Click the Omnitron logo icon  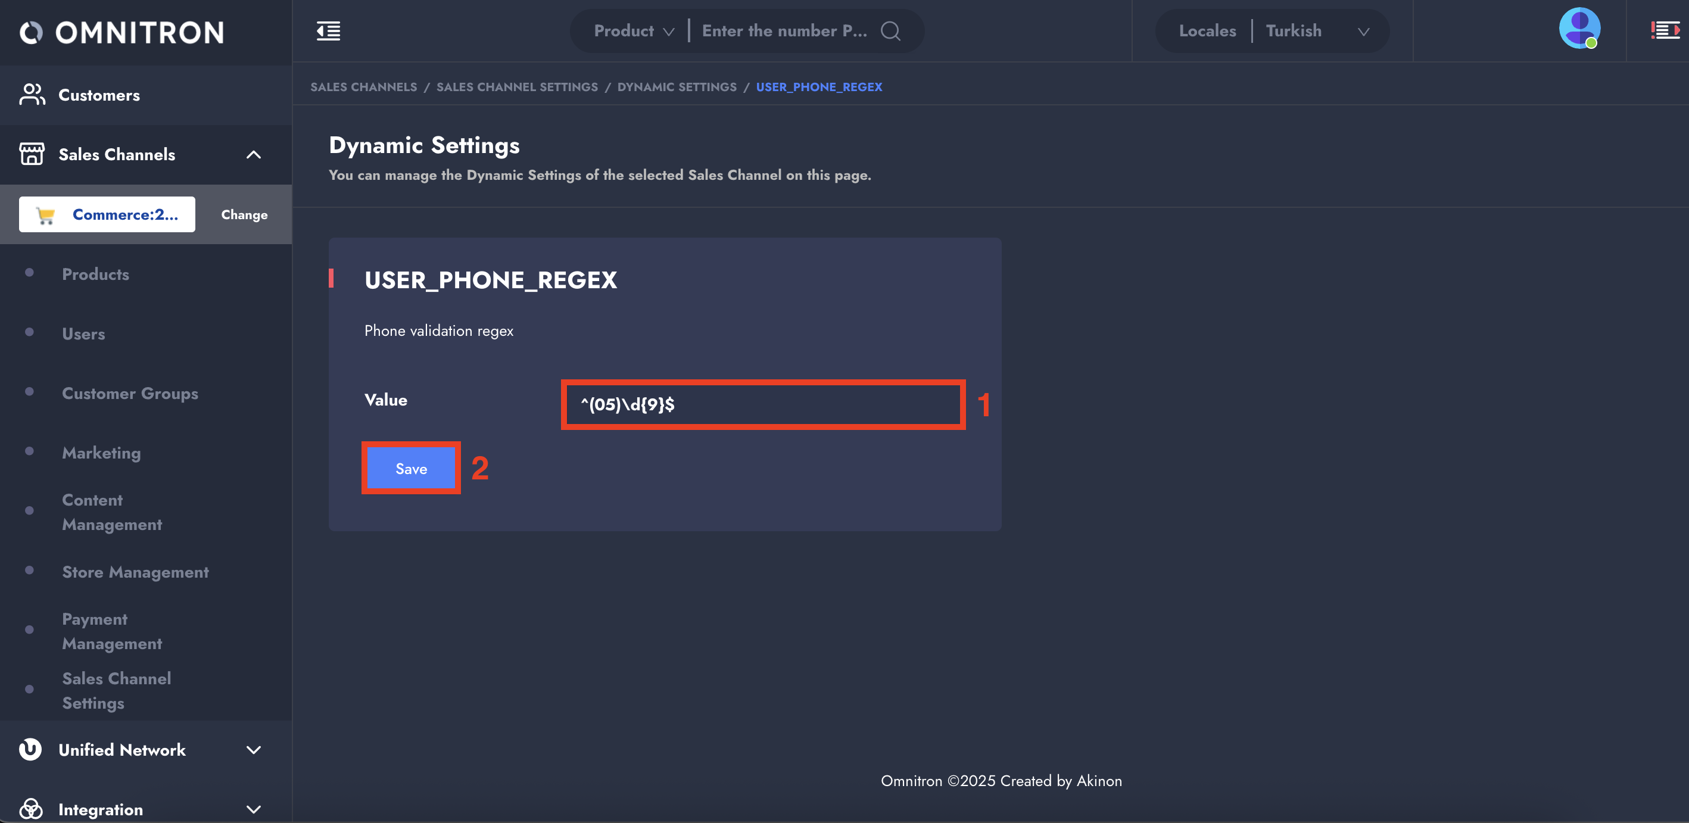(x=31, y=33)
